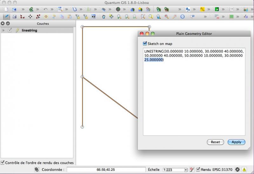The image size is (254, 174).
Task: Expand the linestring layer tree item
Action: pos(3,30)
